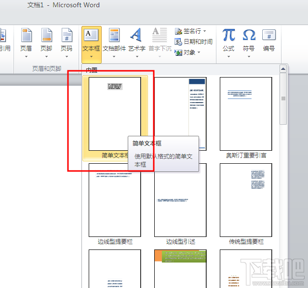Expand the 页眉 dropdown arrow
This screenshot has height=288, width=308.
coord(26,57)
